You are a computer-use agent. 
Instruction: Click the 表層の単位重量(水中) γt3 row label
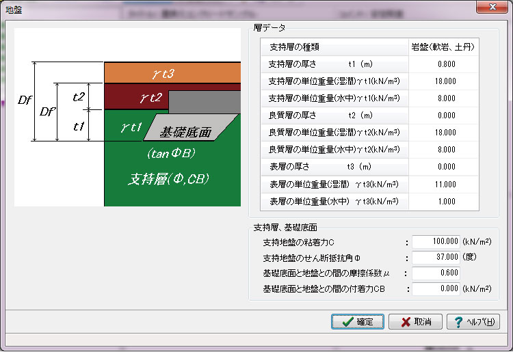[334, 202]
